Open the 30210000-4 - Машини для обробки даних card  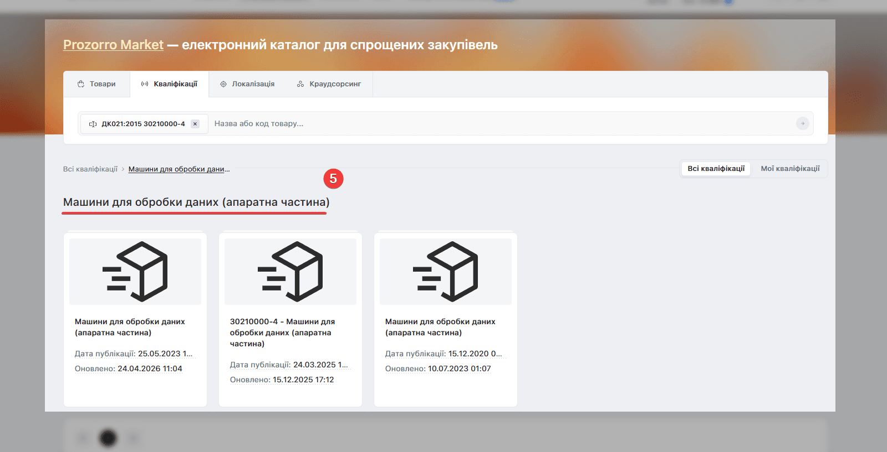[290, 320]
